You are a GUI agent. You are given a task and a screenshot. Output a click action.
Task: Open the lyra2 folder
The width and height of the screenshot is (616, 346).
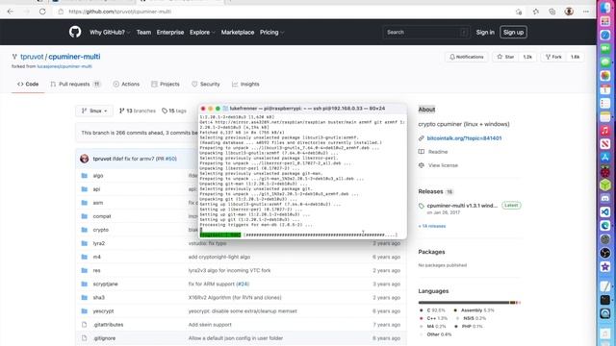pos(98,243)
